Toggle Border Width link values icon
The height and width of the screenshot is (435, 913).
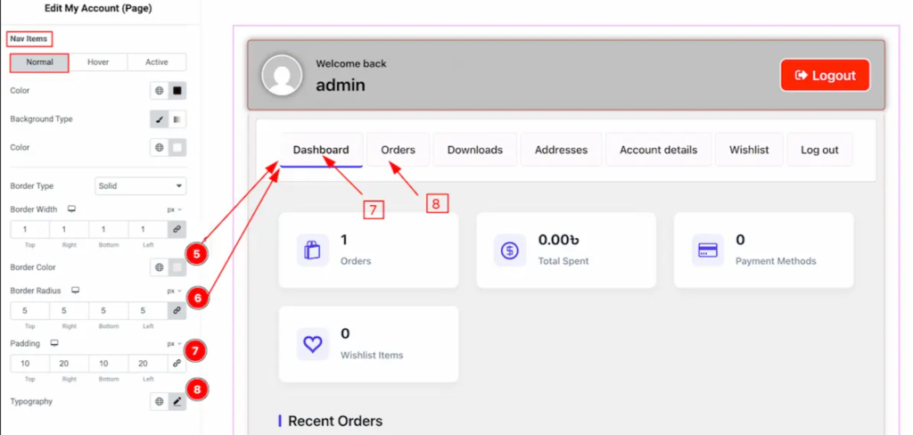point(177,230)
